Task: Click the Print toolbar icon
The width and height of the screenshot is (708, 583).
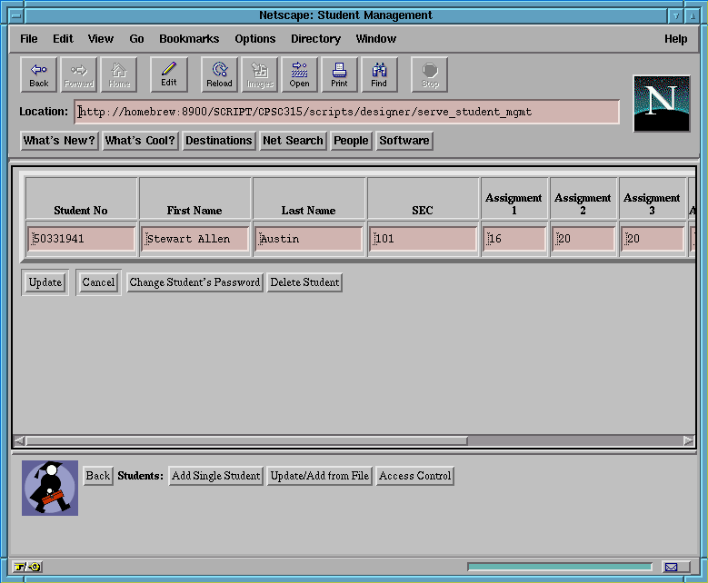Action: pyautogui.click(x=339, y=74)
